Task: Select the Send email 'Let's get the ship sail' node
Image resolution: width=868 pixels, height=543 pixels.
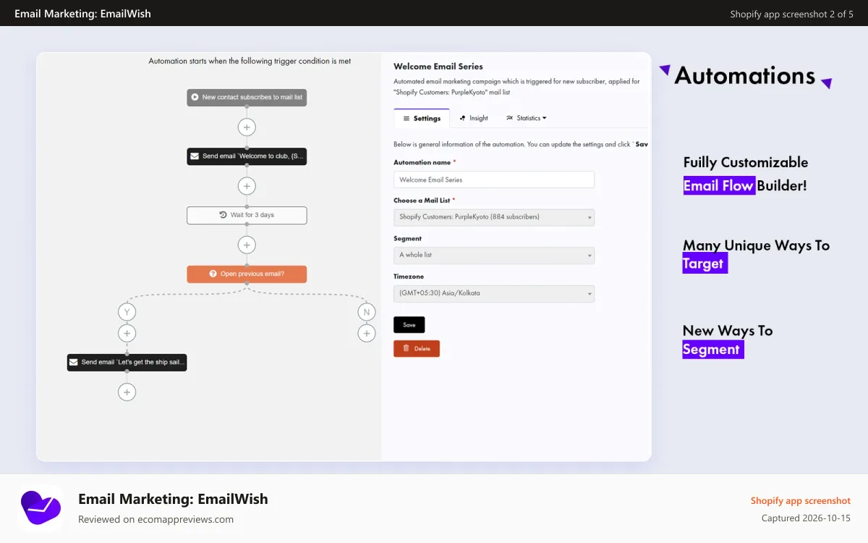Action: 127,362
